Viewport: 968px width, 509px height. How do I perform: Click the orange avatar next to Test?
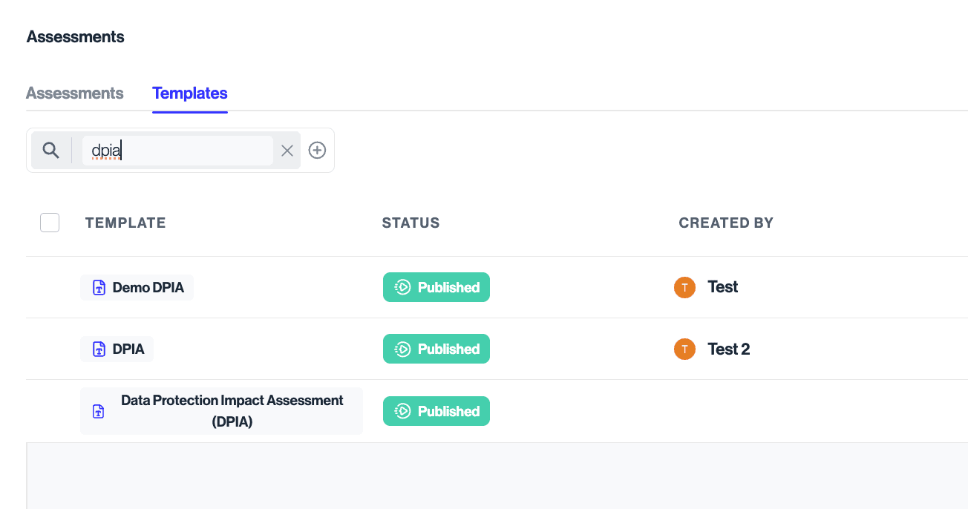coord(684,287)
